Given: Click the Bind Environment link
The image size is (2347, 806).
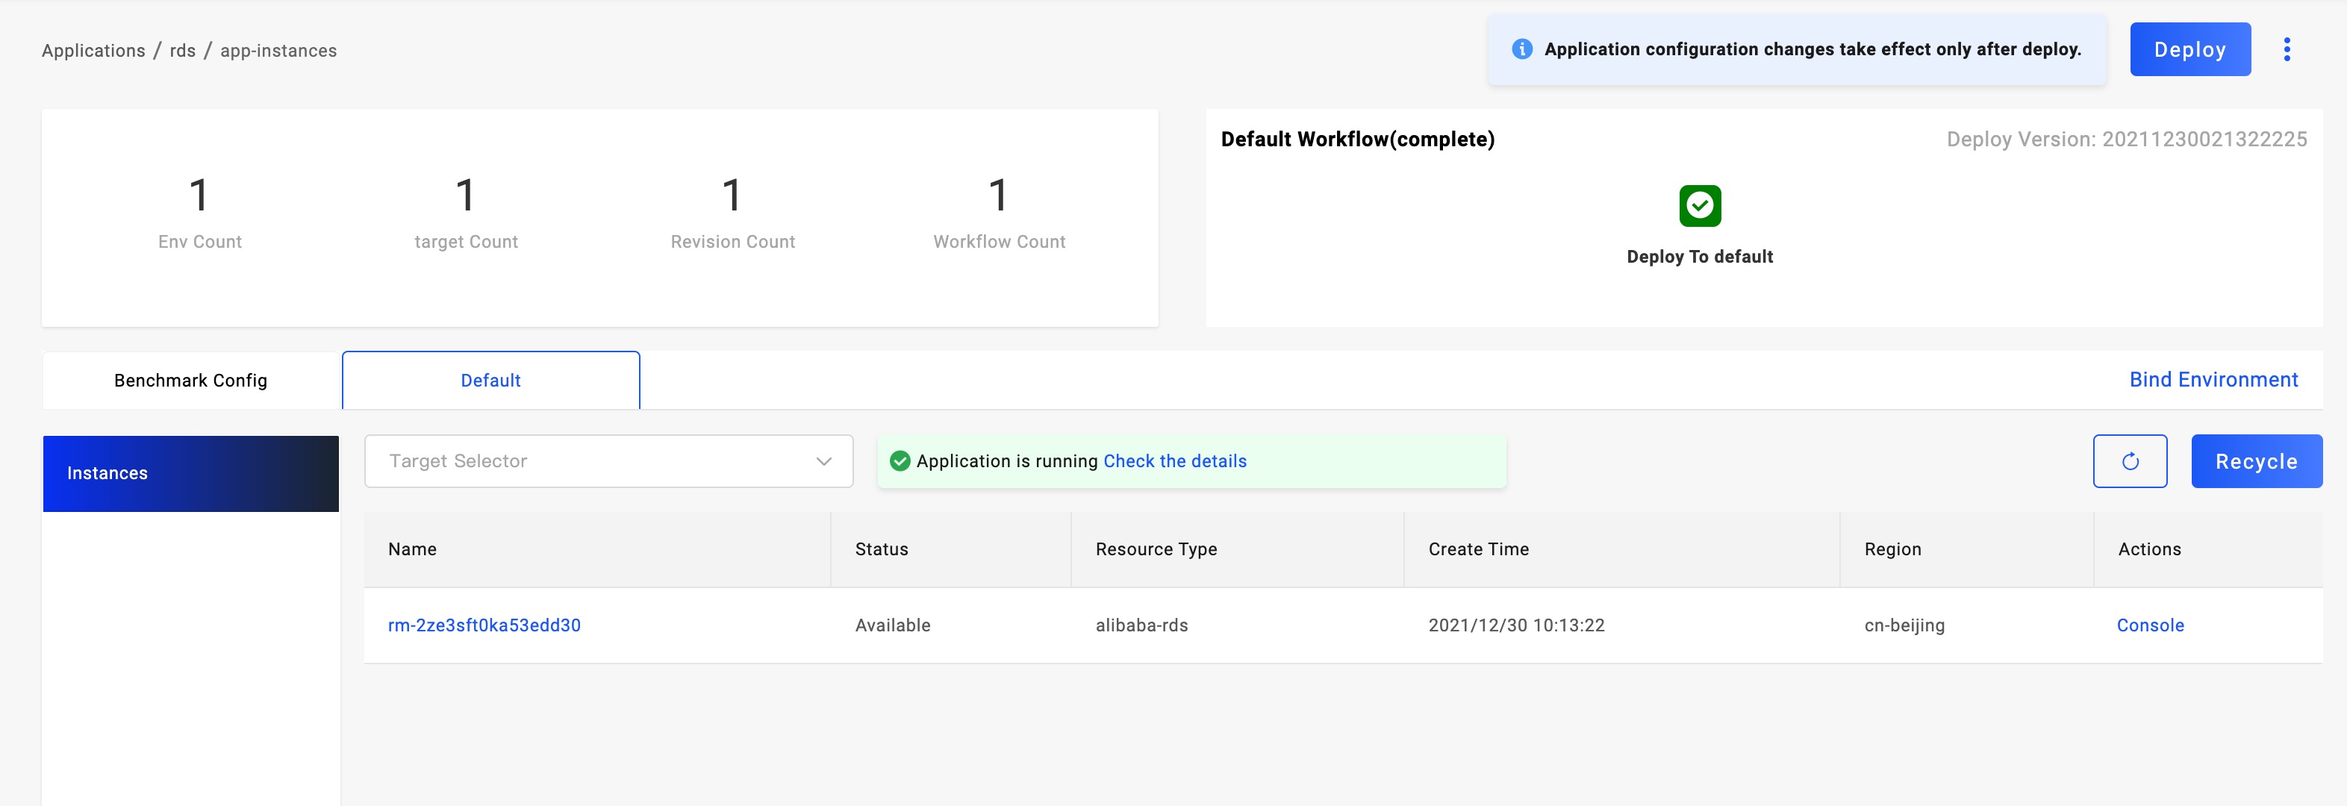Looking at the screenshot, I should (x=2213, y=380).
